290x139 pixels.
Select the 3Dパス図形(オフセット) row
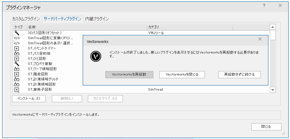pos(141,33)
